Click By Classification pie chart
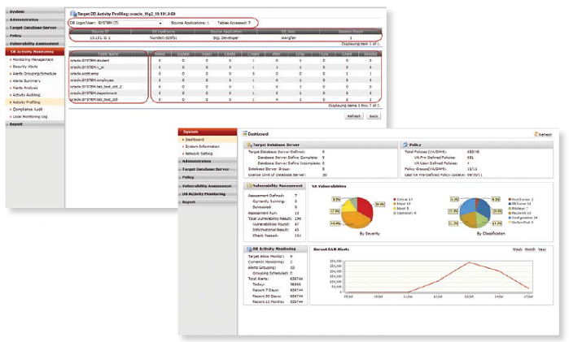The image size is (569, 342). coord(475,213)
